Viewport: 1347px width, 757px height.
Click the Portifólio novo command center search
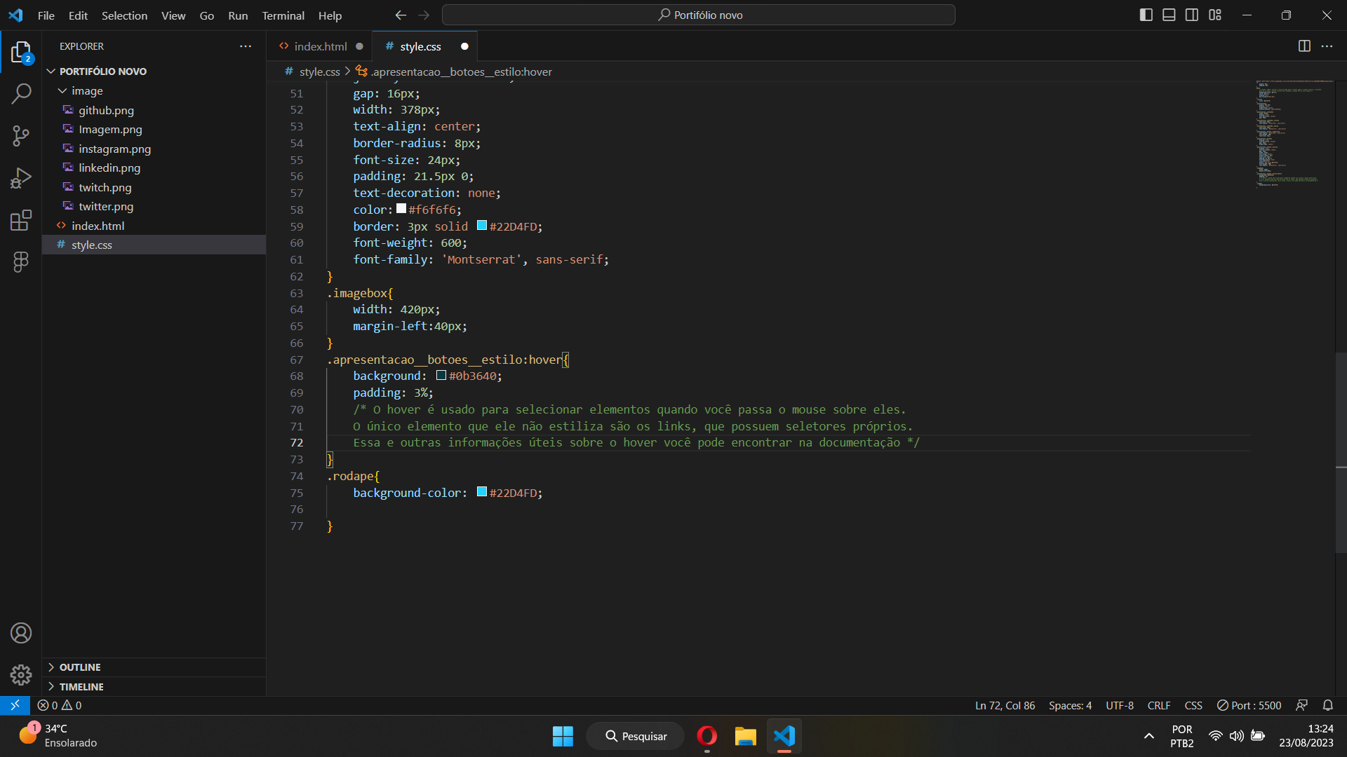699,15
